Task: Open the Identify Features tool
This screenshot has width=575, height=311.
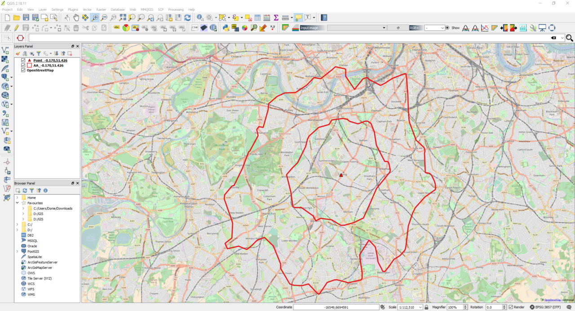Action: tap(199, 18)
